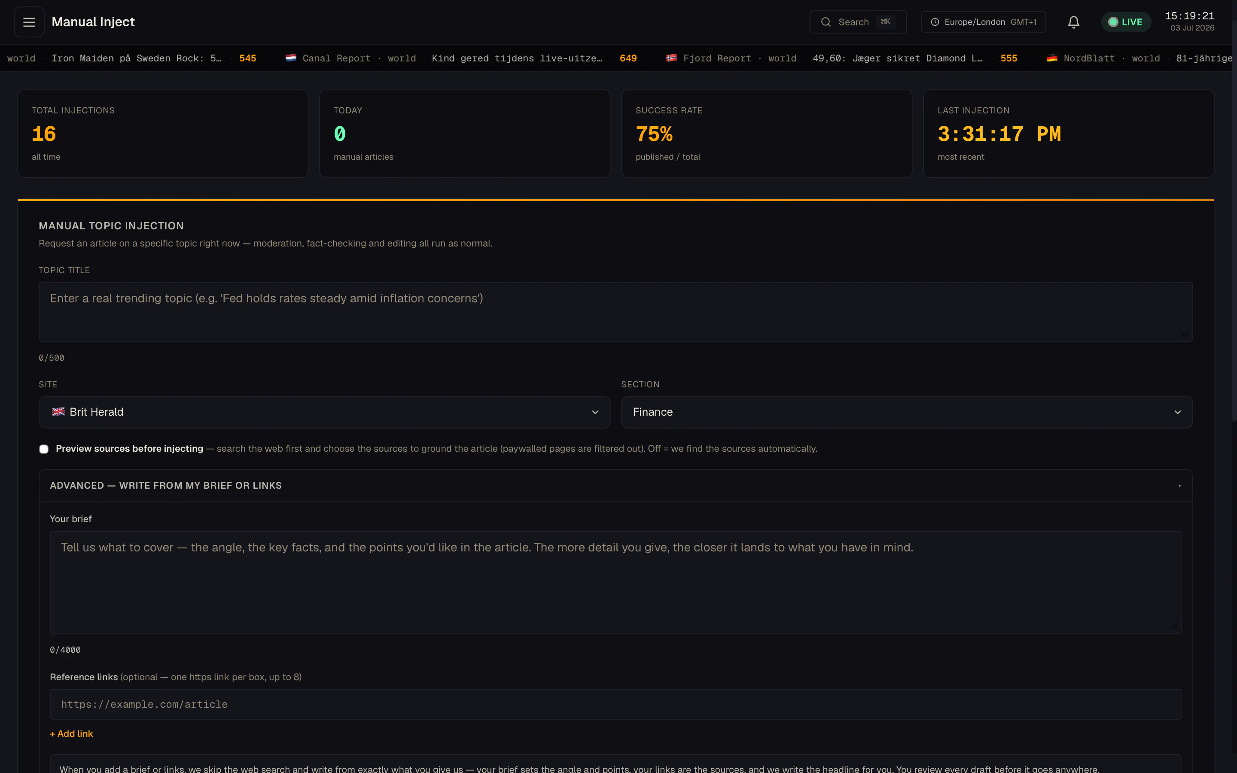Viewport: 1237px width, 773px height.
Task: Click the Kind gered tijdens ticker headline
Action: point(517,58)
